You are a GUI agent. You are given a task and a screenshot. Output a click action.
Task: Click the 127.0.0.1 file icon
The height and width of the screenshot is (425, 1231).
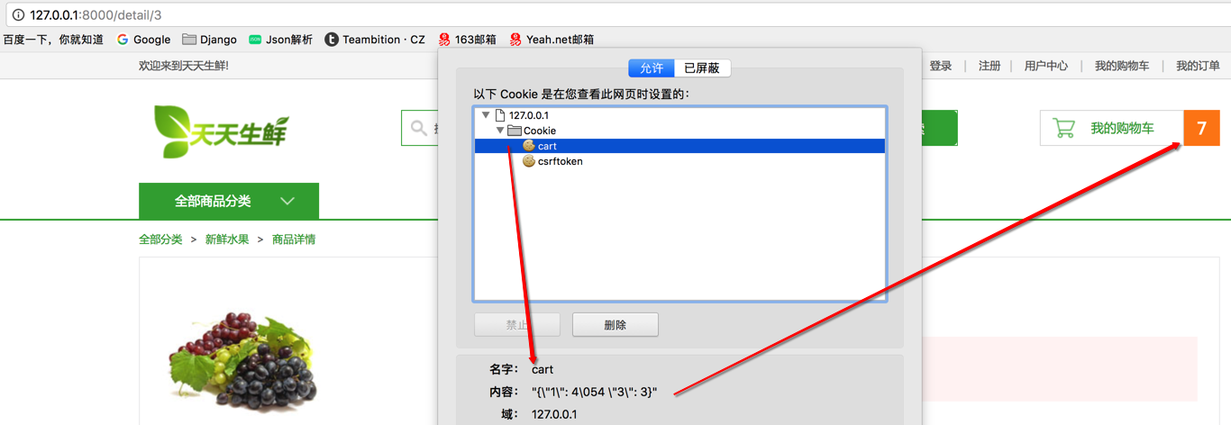tap(500, 115)
